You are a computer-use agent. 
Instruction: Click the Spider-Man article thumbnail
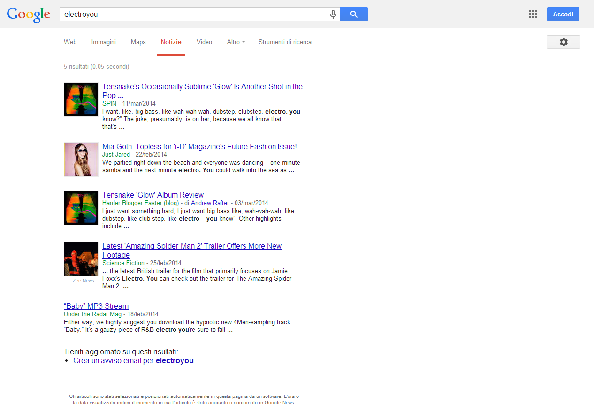(x=81, y=259)
